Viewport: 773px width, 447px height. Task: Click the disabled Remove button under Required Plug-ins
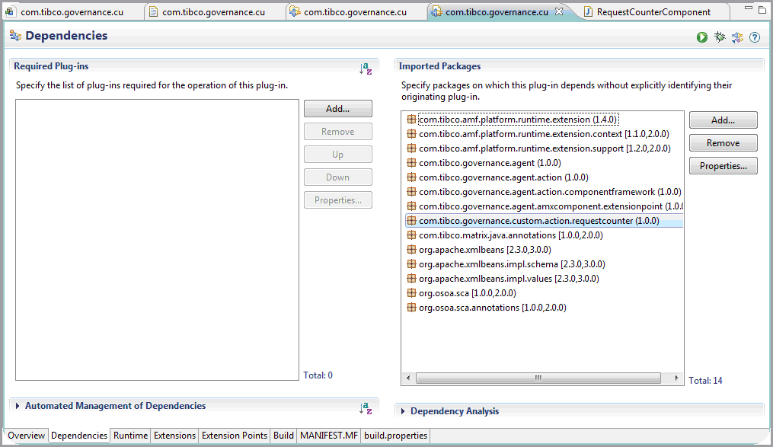pos(337,132)
